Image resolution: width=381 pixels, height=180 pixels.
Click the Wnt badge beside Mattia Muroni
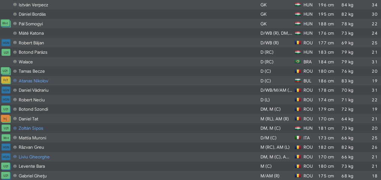point(6,138)
